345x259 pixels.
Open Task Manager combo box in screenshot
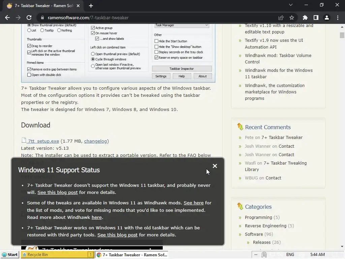click(182, 25)
